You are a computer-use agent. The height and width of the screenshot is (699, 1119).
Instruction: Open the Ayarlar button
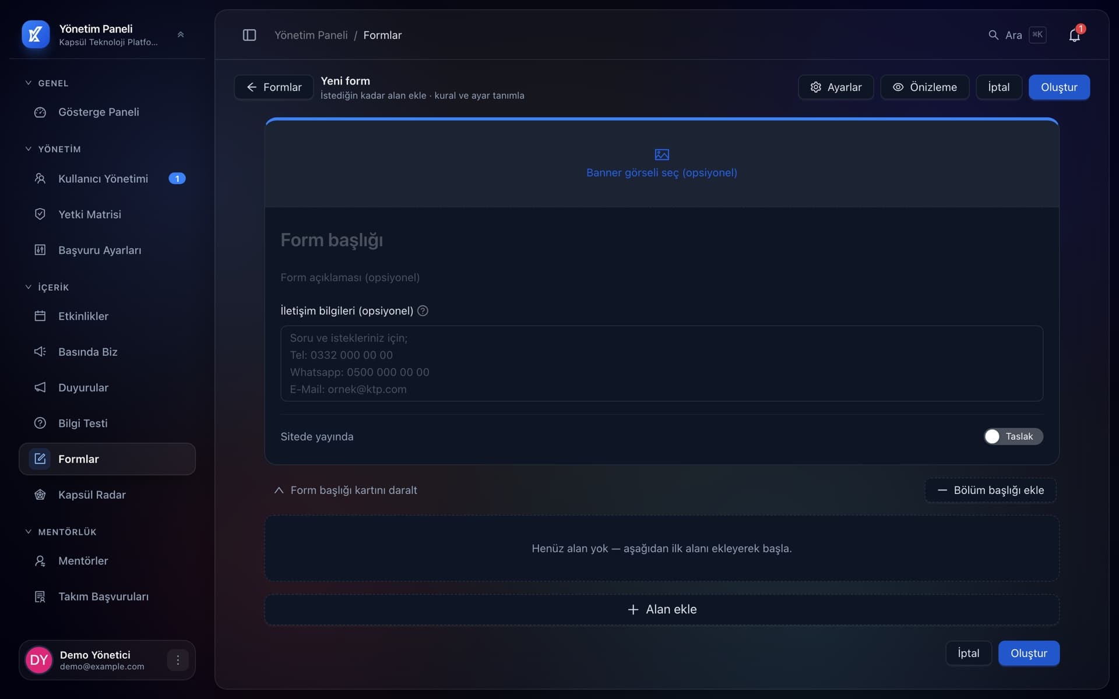pyautogui.click(x=836, y=87)
